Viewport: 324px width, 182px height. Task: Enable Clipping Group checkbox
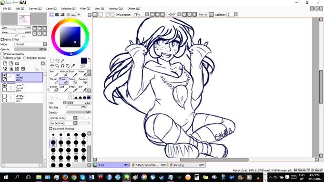[x=2, y=58]
